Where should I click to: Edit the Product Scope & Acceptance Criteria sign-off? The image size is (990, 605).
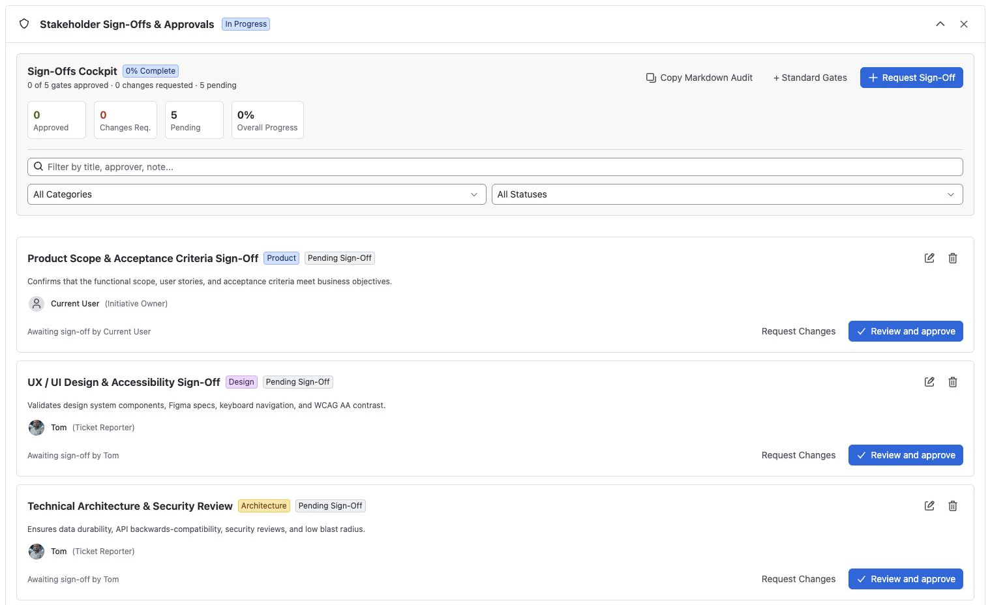pos(929,258)
